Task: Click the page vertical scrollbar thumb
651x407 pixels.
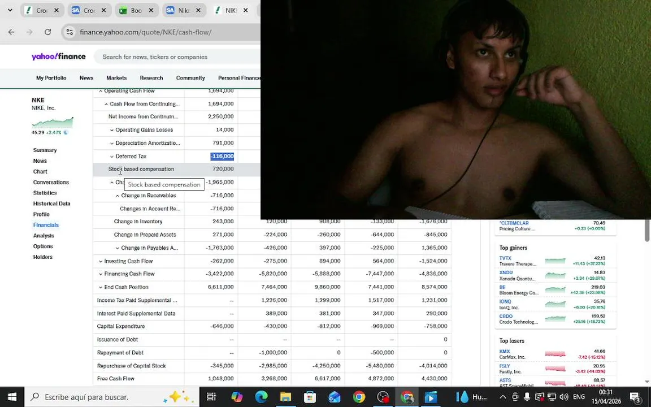Action: coord(647,231)
